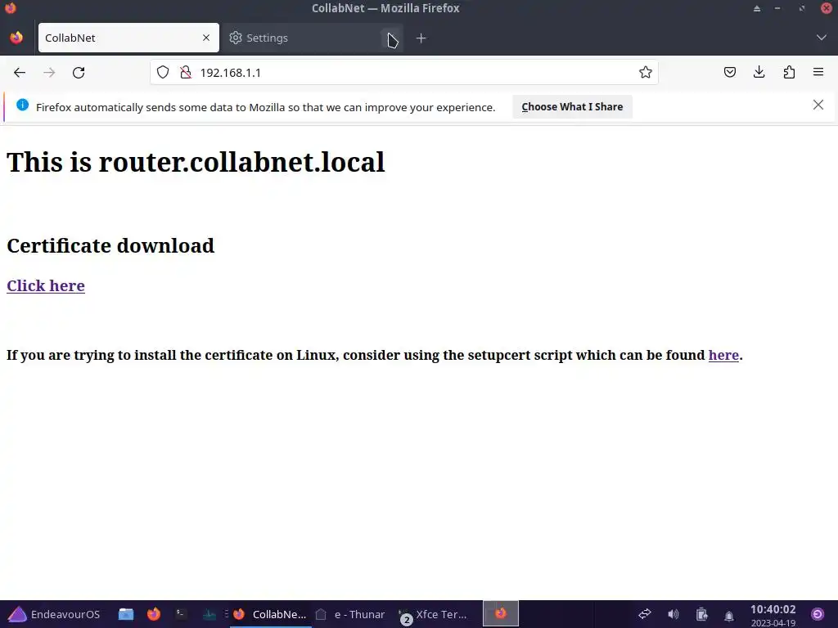Open the tracking protection shield icon

click(x=163, y=73)
